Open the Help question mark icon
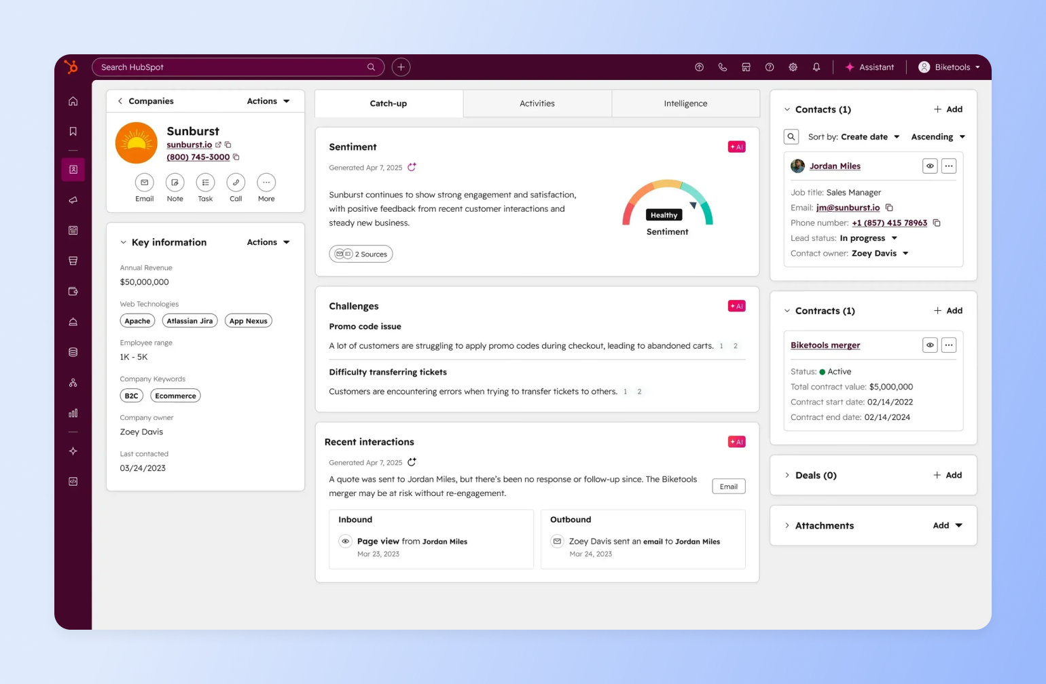The image size is (1046, 684). tap(770, 67)
